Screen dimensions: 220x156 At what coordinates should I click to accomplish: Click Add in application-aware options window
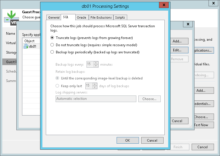coord(179,41)
